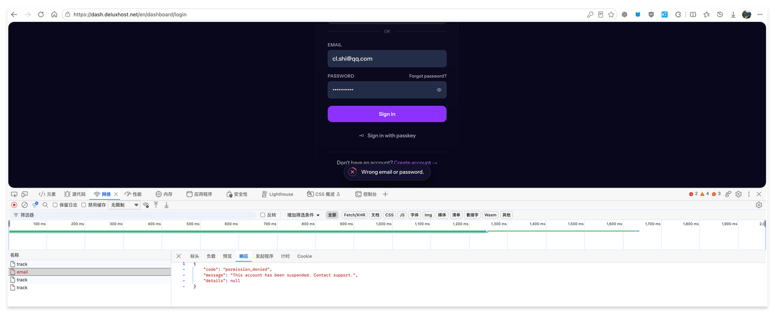
Task: Open network conditions settings icon
Action: [146, 205]
